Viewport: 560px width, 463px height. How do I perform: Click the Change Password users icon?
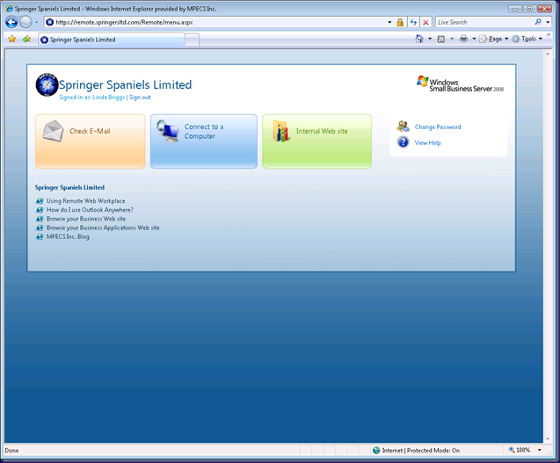pyautogui.click(x=404, y=127)
